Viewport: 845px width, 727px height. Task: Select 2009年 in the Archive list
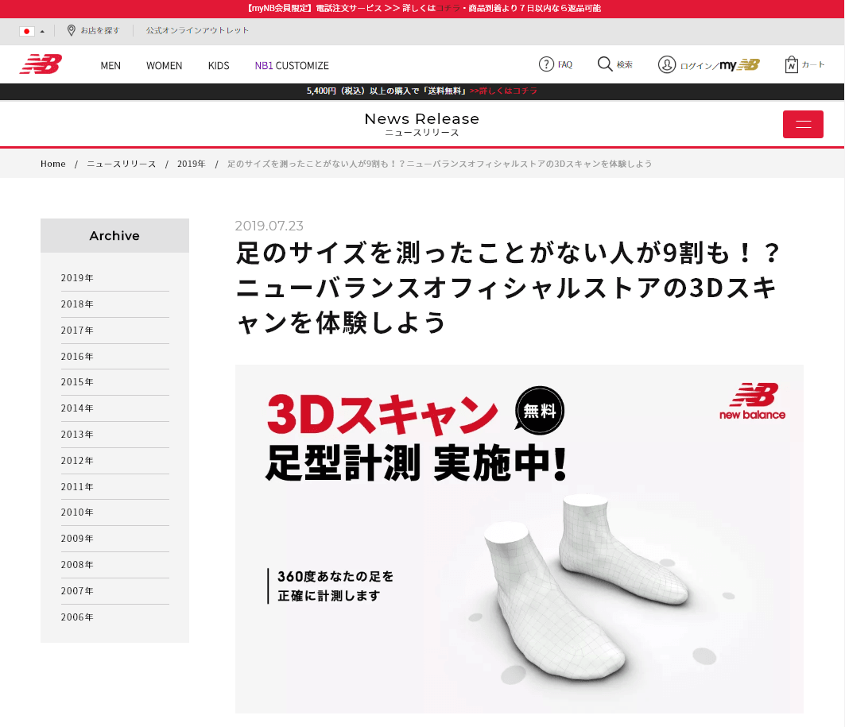pyautogui.click(x=77, y=539)
